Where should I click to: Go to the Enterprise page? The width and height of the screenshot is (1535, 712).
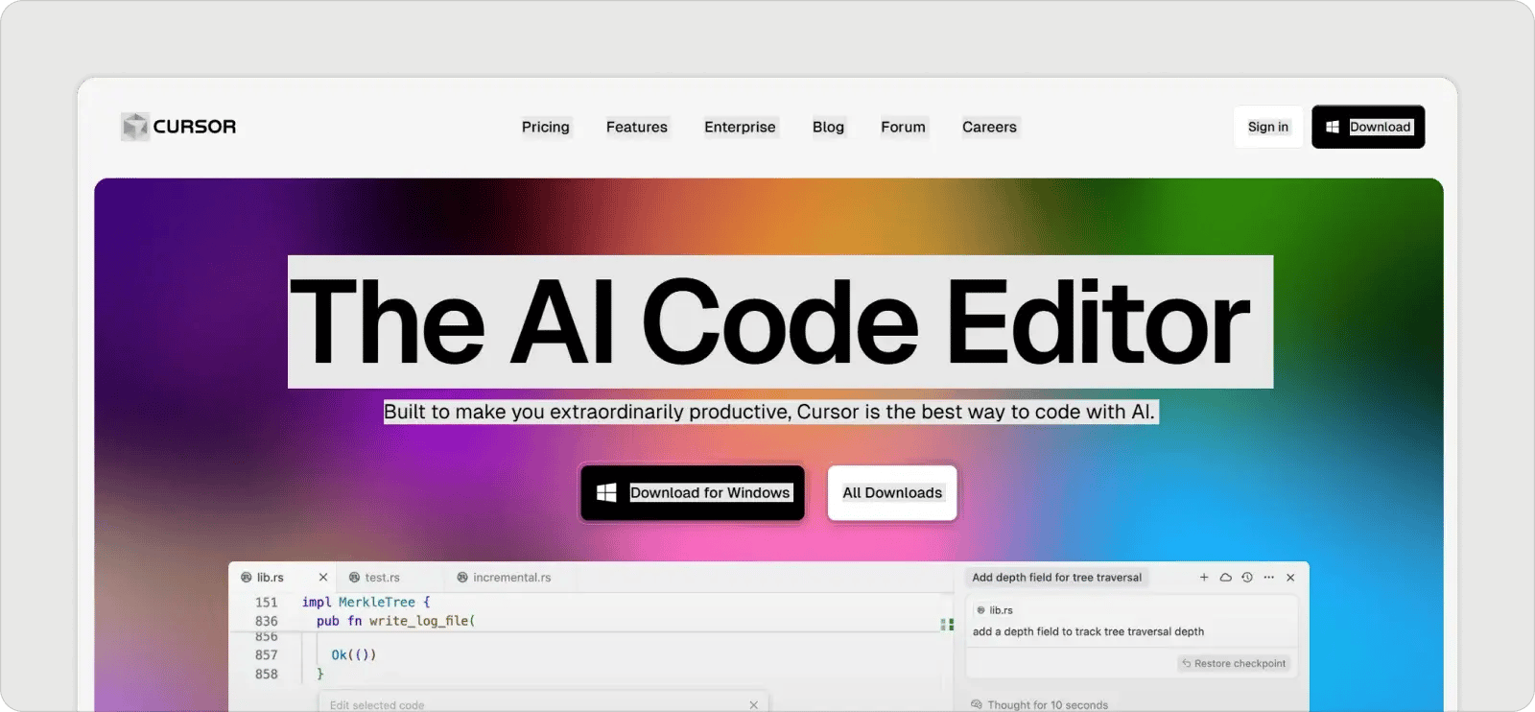click(x=740, y=127)
